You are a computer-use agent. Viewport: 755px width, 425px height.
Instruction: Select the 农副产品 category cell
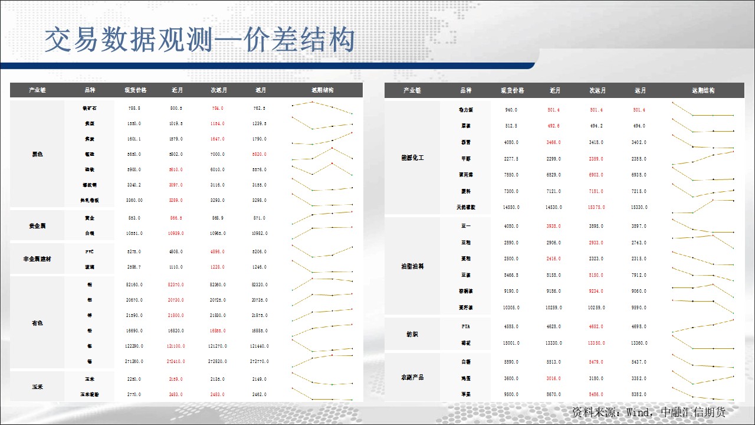(412, 378)
